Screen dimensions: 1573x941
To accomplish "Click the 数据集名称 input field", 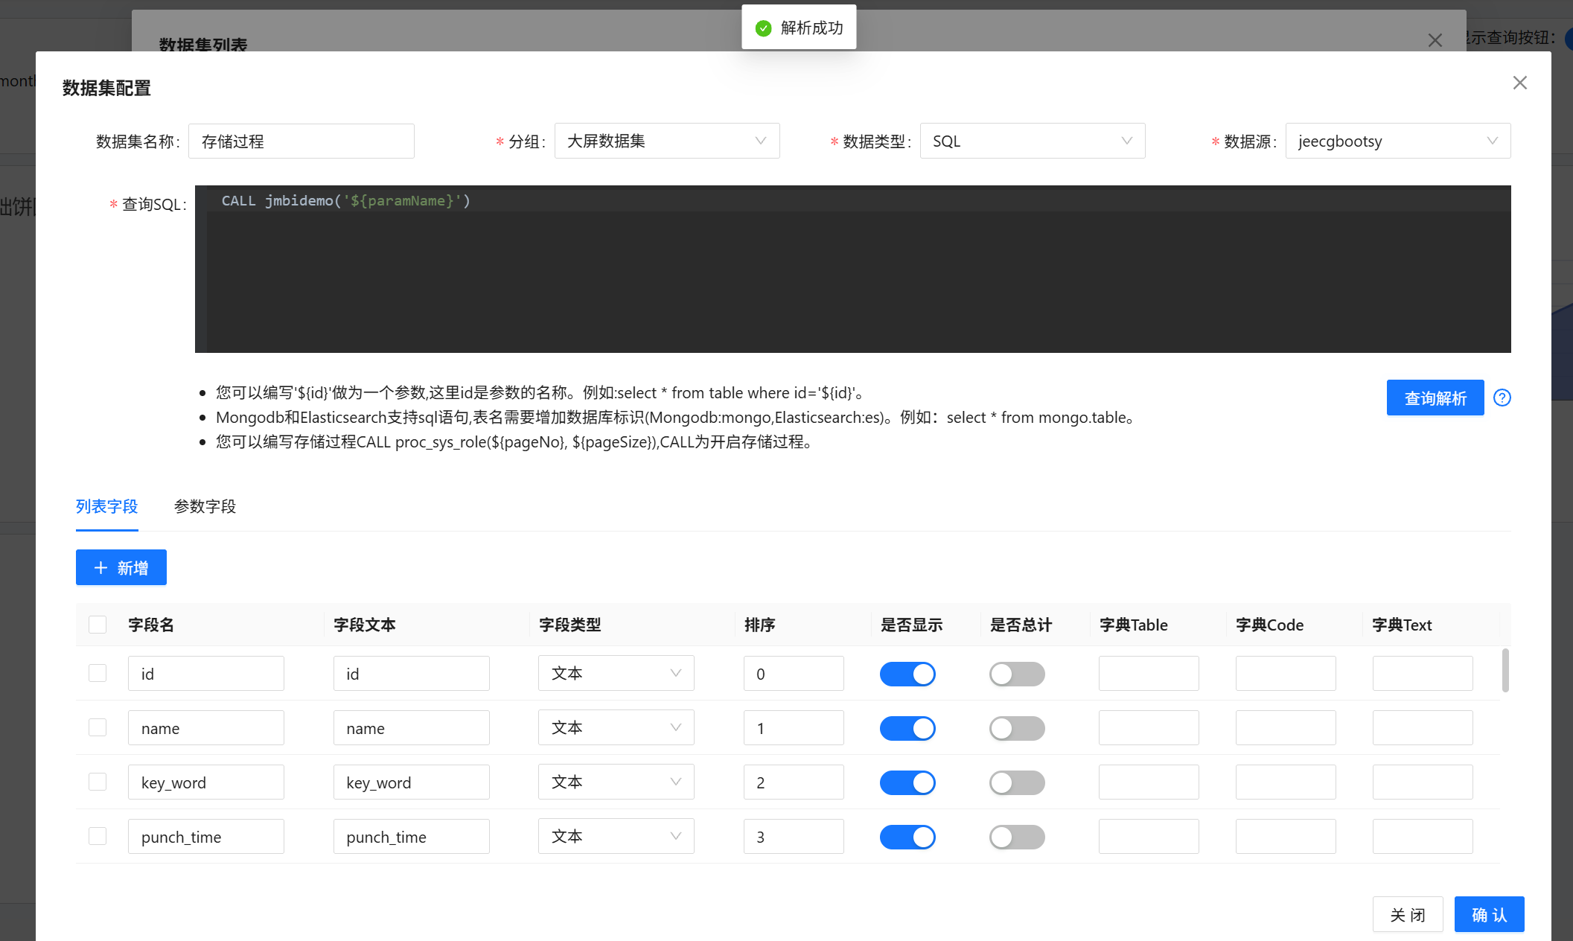I will 301,141.
